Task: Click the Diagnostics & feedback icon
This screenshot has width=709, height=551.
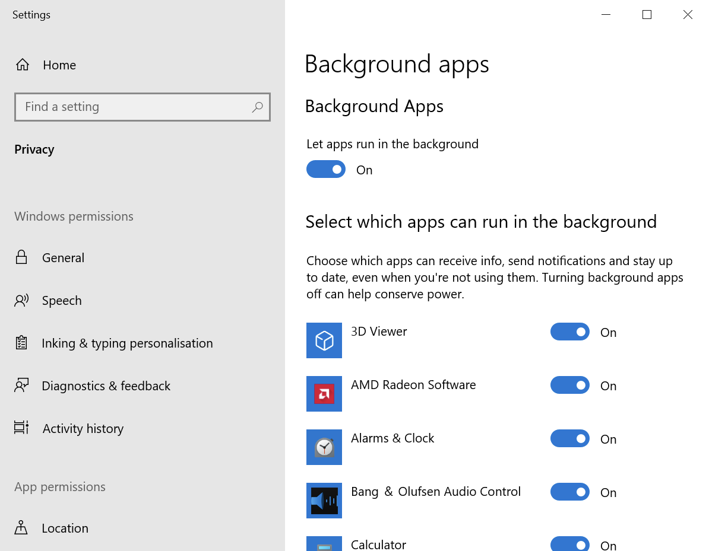Action: [21, 386]
